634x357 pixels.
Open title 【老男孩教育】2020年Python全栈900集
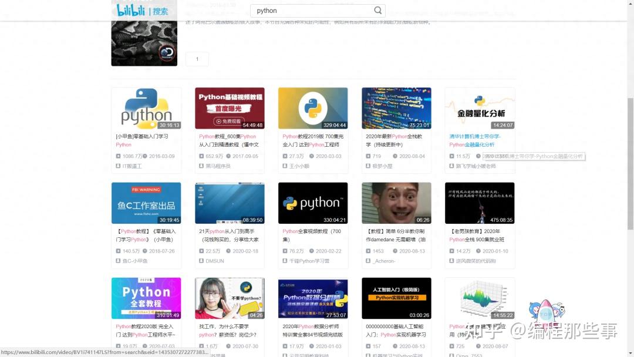click(477, 235)
